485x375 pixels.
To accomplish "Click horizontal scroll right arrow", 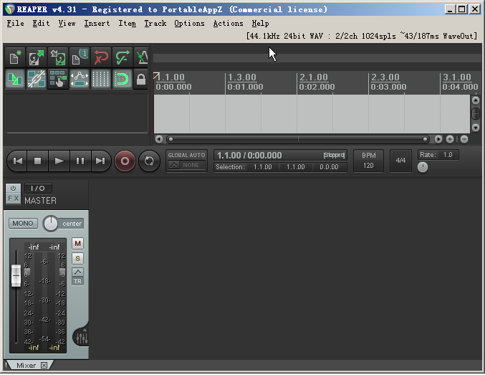I will click(x=438, y=139).
